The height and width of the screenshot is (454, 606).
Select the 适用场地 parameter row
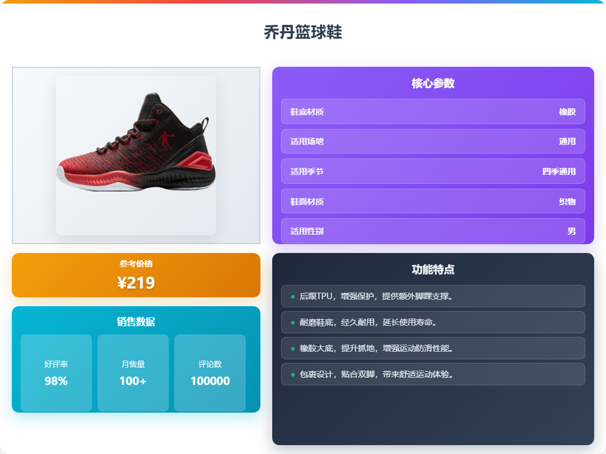433,141
